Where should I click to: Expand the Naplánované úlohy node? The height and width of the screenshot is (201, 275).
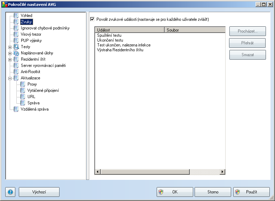tap(10, 53)
